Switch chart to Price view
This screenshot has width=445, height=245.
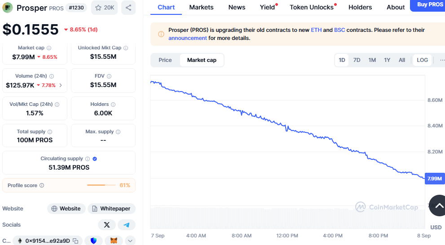point(165,60)
